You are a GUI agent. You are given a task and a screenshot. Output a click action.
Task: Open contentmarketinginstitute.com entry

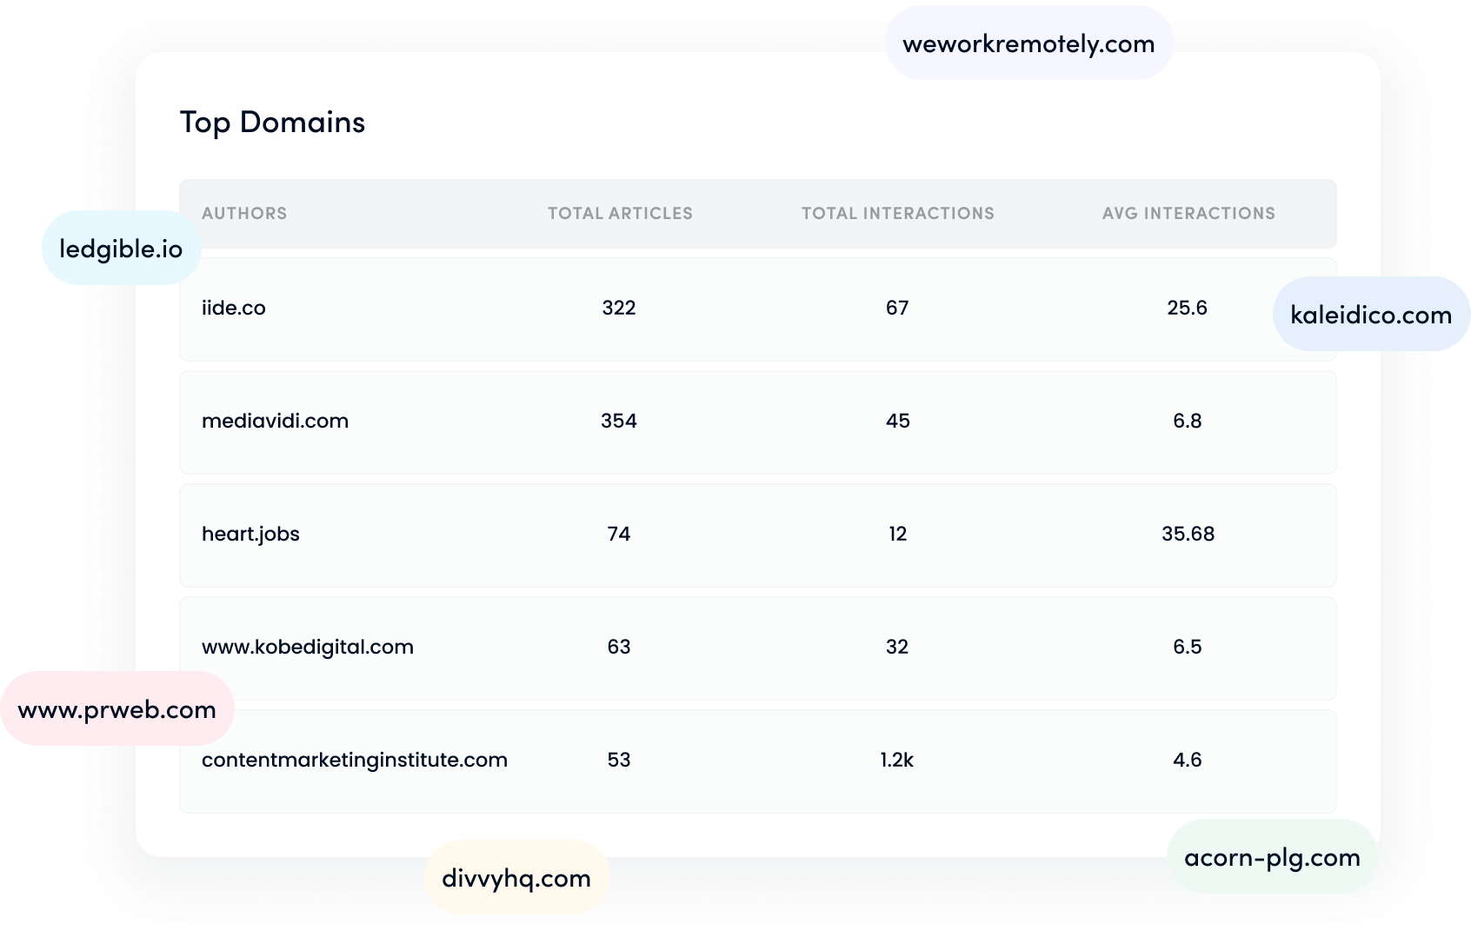pyautogui.click(x=355, y=760)
